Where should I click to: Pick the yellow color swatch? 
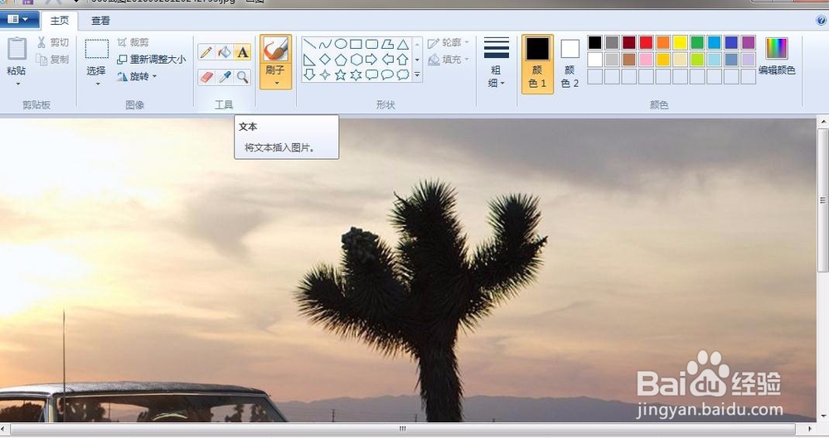681,43
